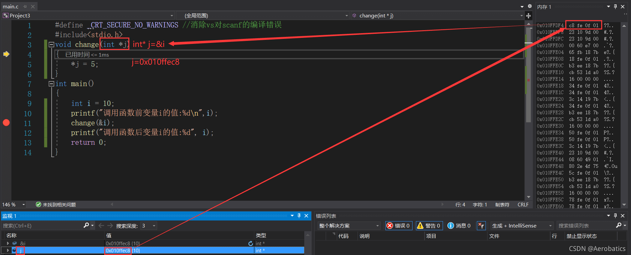631x255 pixels.
Task: Sort error list by 代码 column
Action: pos(343,236)
